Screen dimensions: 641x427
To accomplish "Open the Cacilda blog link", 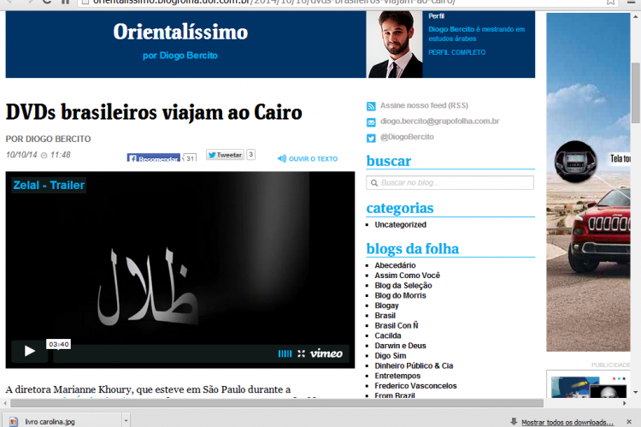I will click(387, 335).
